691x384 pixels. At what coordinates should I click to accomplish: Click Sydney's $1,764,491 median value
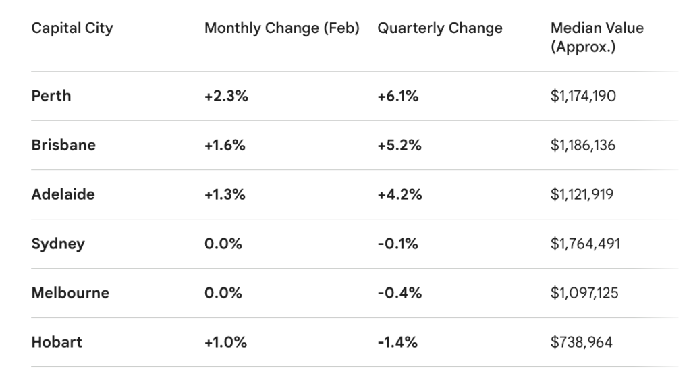[x=585, y=244]
